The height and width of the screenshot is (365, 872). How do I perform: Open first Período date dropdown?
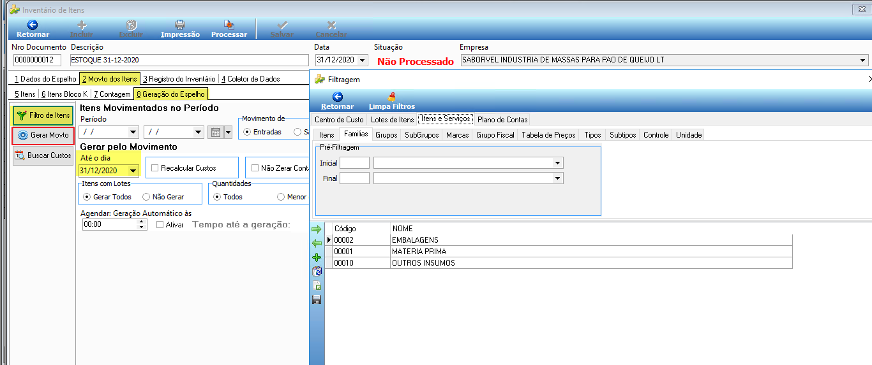[133, 132]
